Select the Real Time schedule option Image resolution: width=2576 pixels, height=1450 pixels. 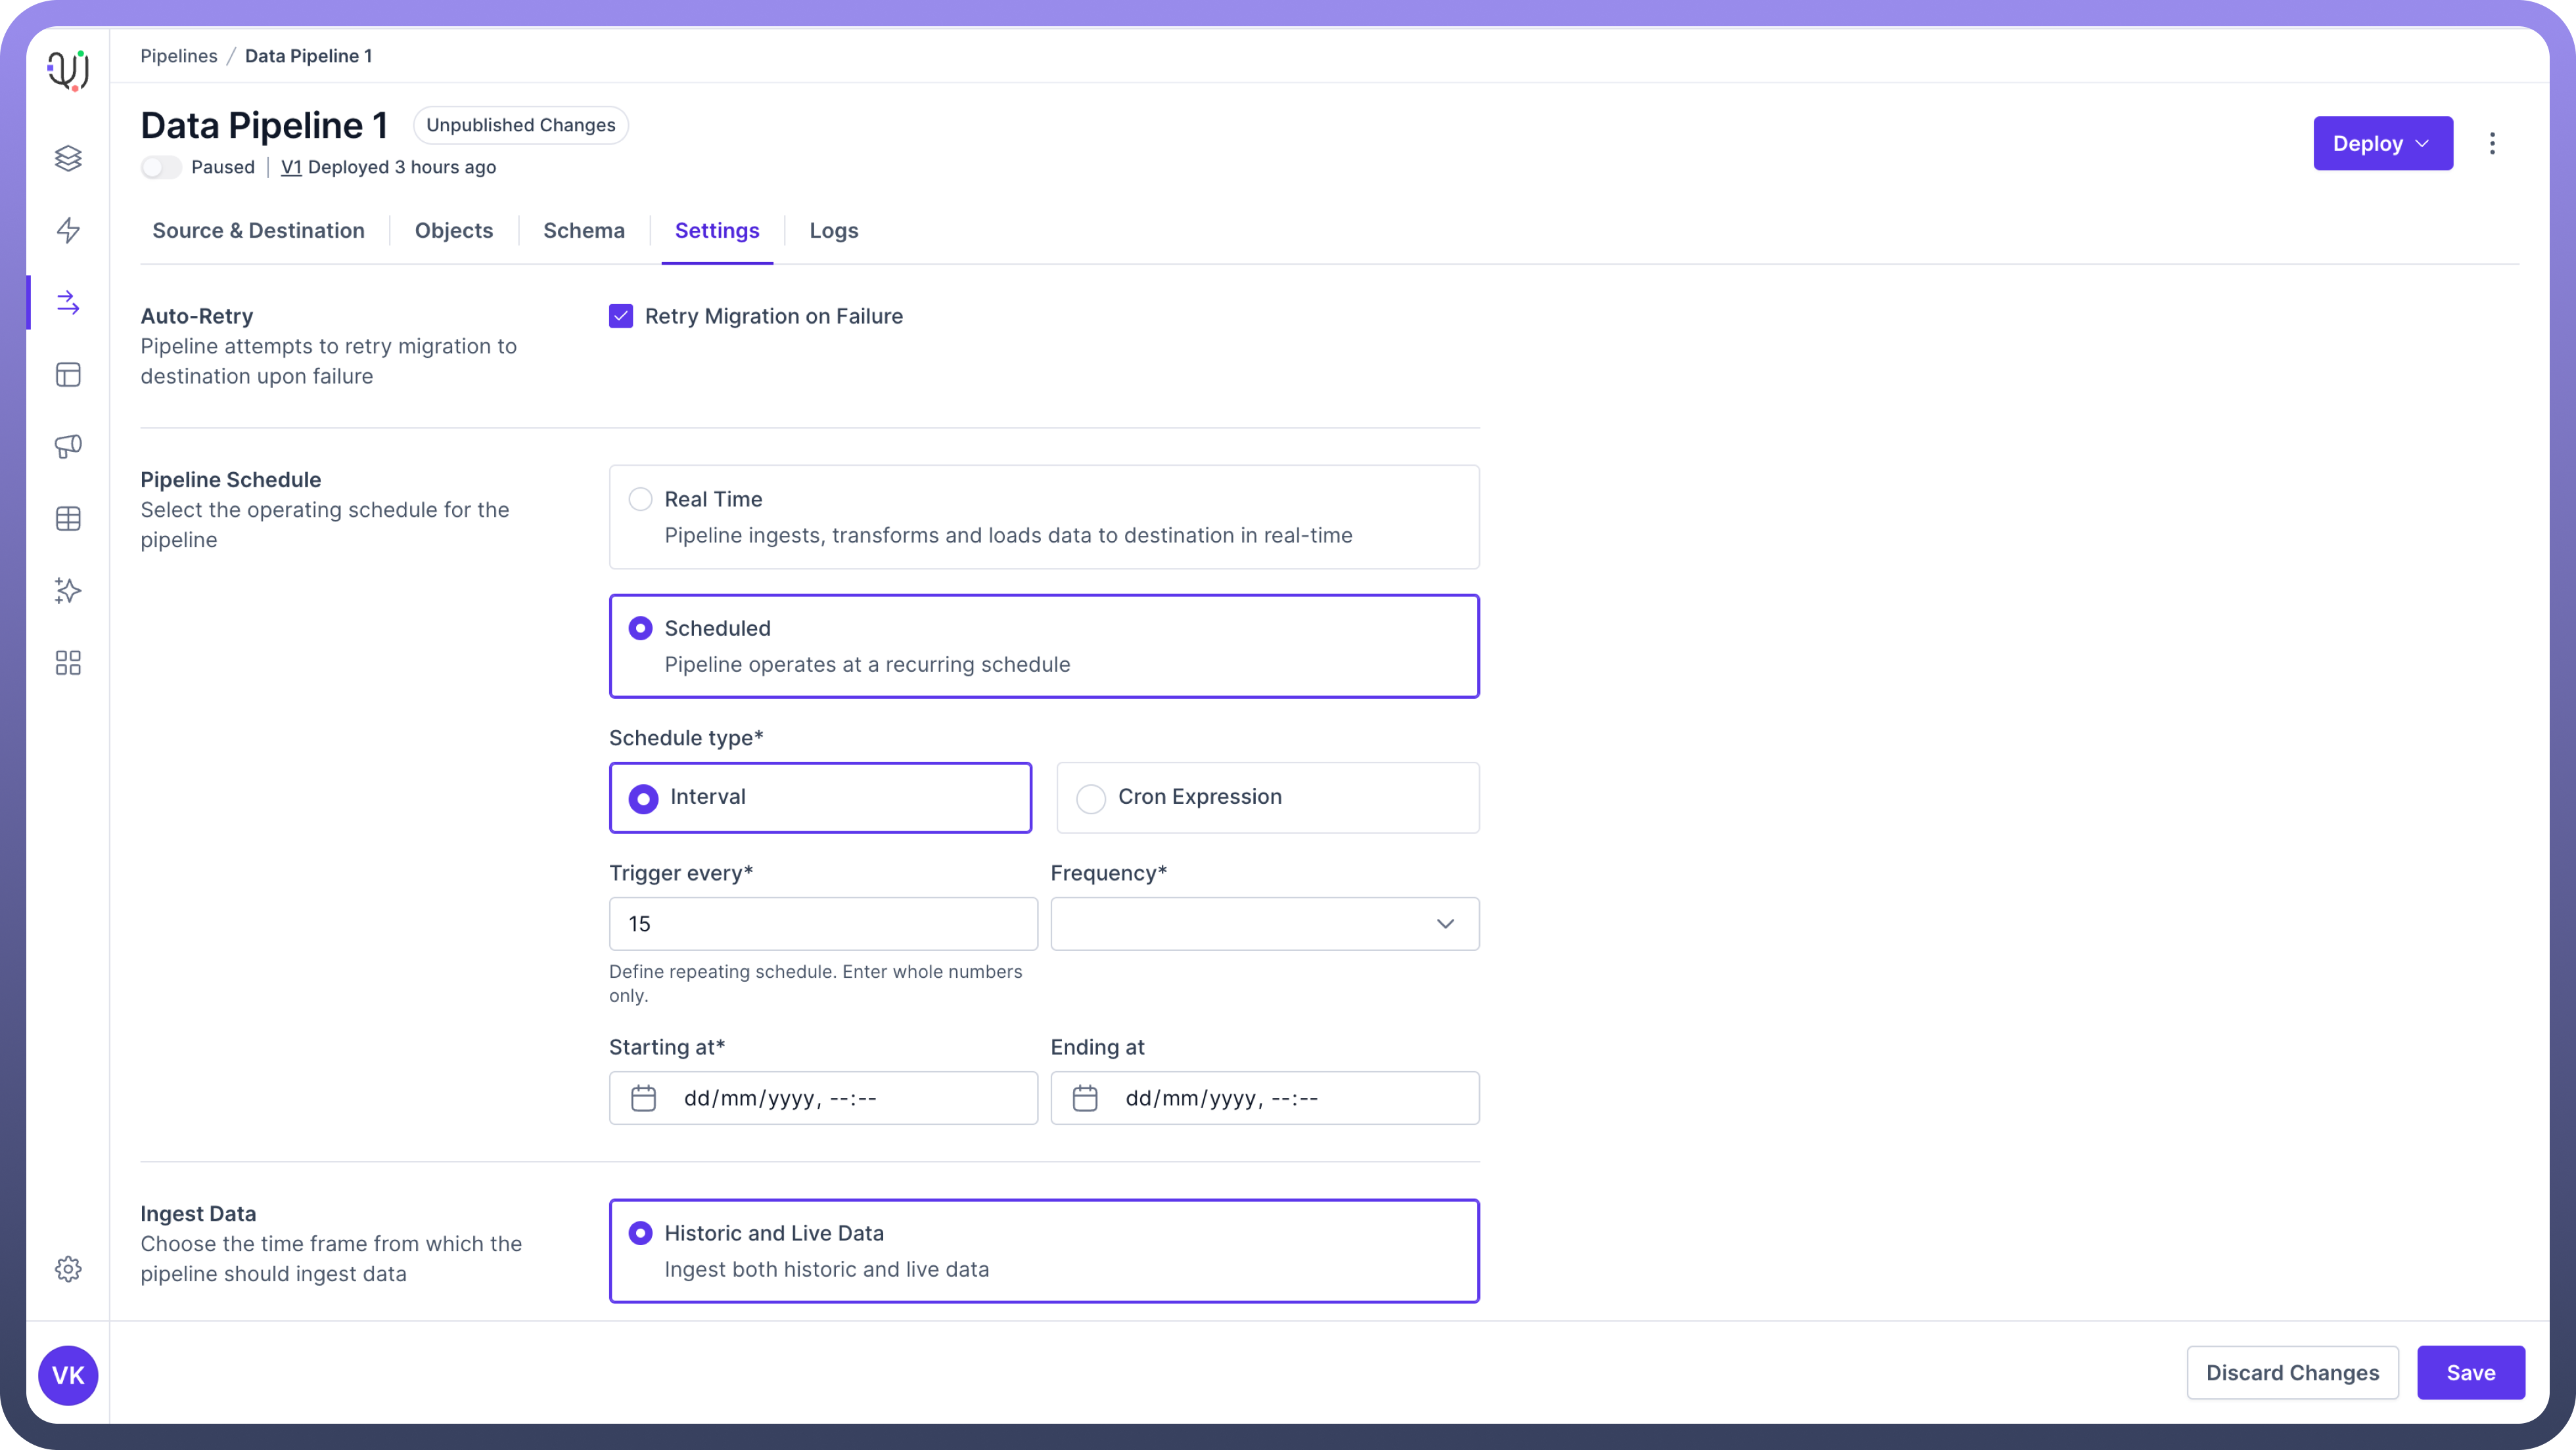[x=640, y=498]
